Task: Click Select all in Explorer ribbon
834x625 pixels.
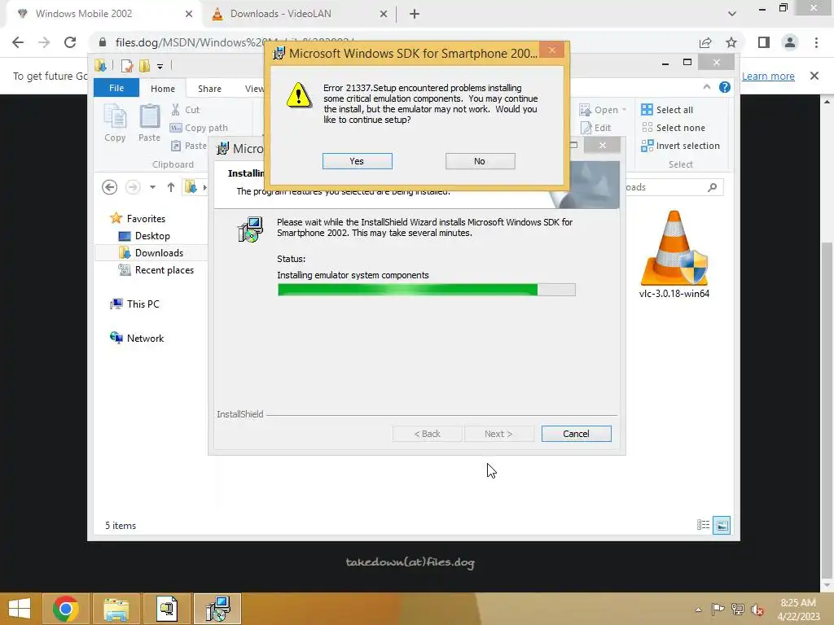Action: pos(667,110)
